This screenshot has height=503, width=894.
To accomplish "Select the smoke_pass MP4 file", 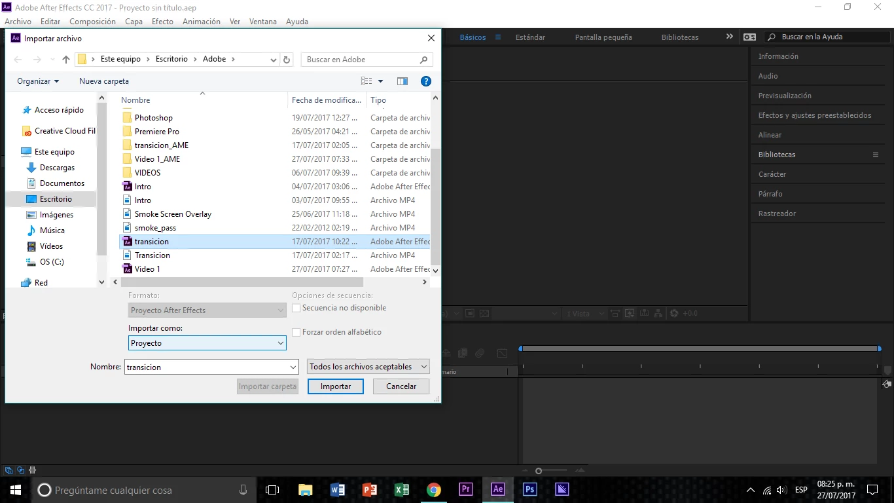I will point(155,228).
